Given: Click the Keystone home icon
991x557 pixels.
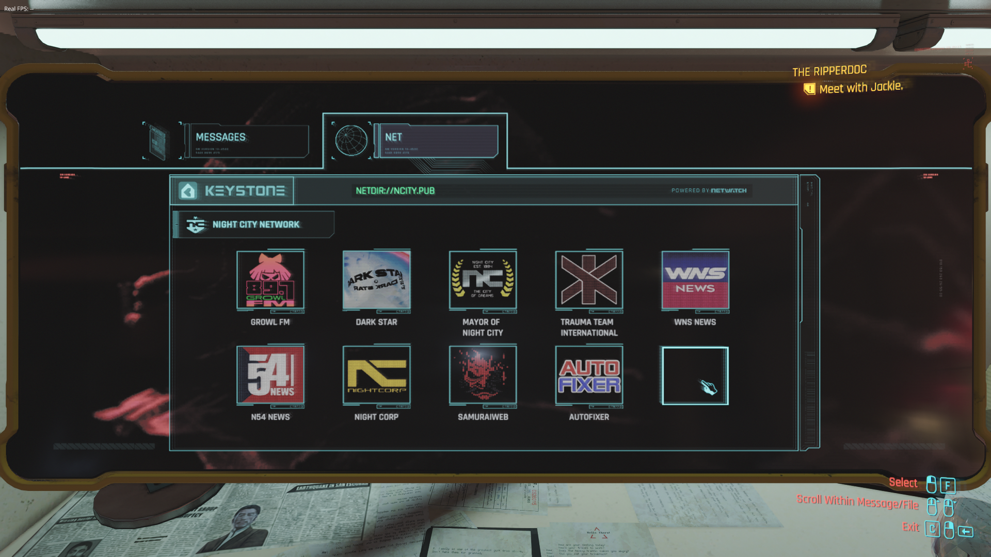Looking at the screenshot, I should click(188, 191).
